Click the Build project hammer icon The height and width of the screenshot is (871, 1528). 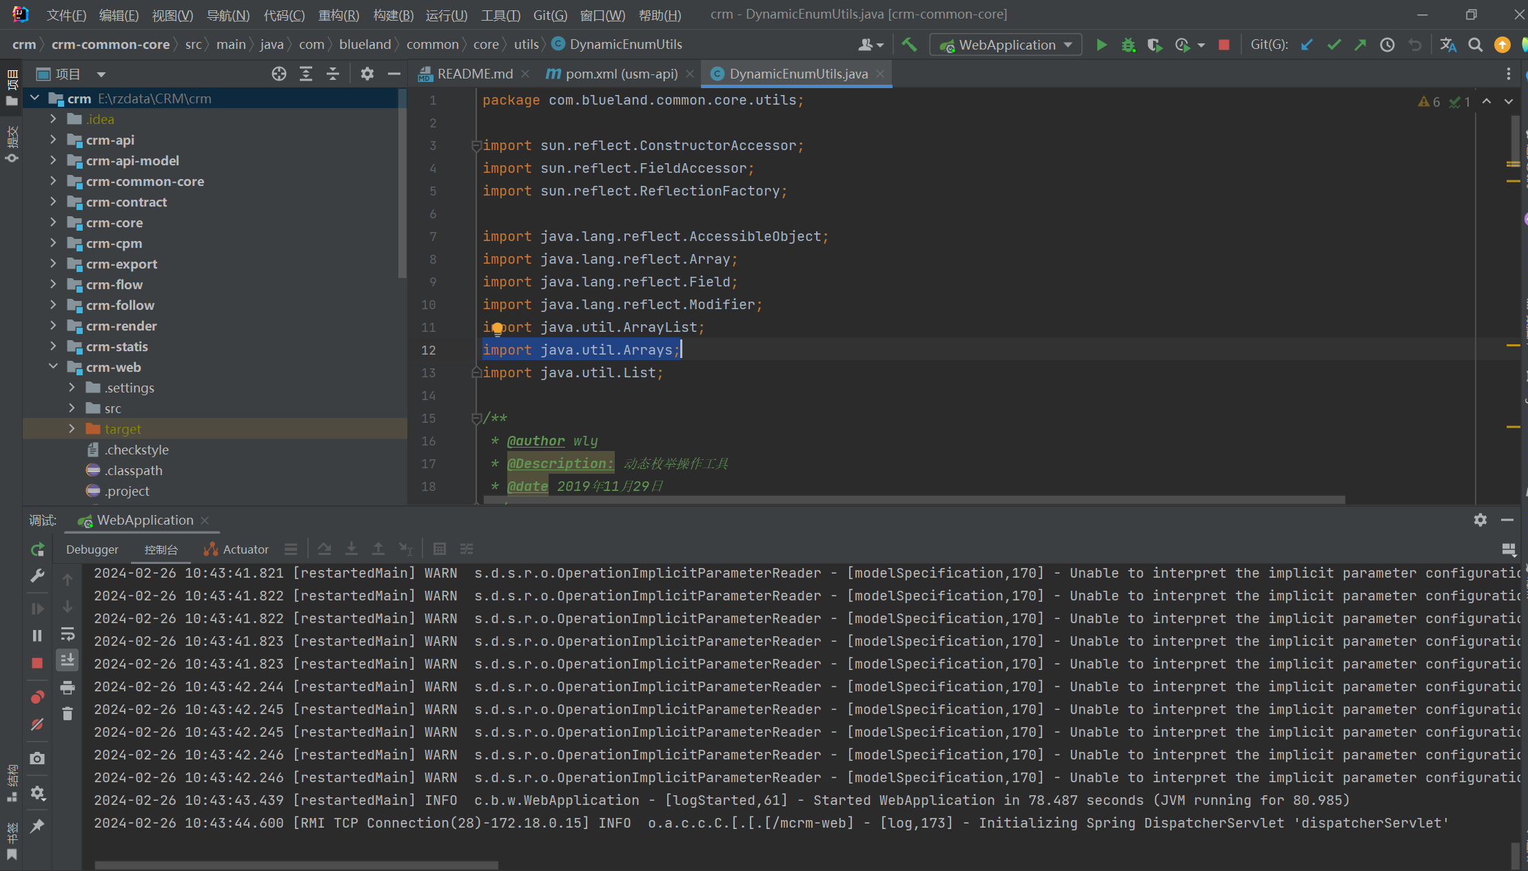(x=910, y=45)
